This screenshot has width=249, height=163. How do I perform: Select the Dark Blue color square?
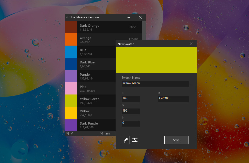[x=71, y=64]
